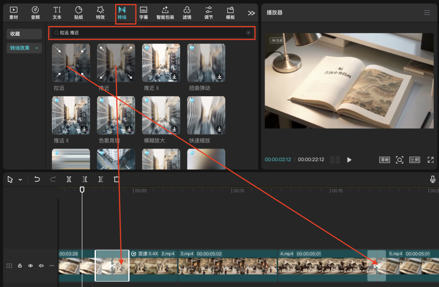Open the 比例 aspect ratio options
Screen dimensions: 439x287
[415, 160]
